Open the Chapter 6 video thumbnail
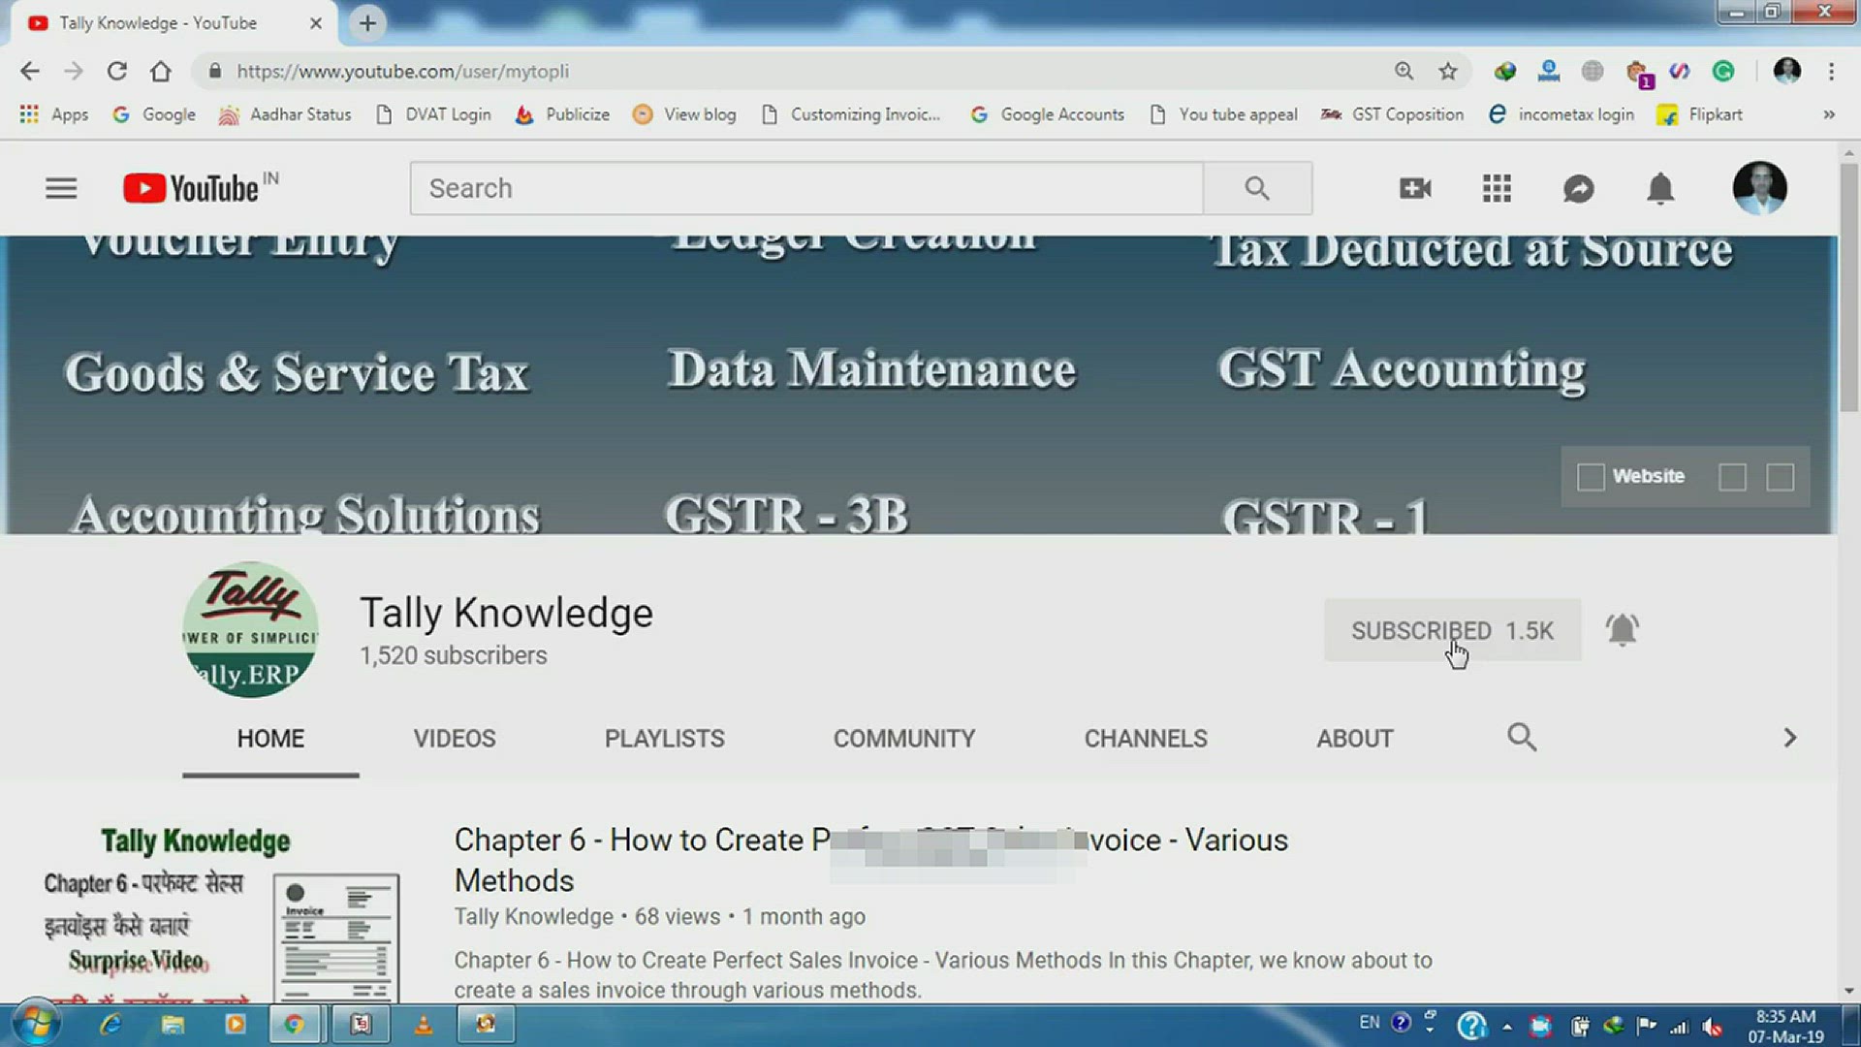The image size is (1861, 1047). tap(222, 912)
